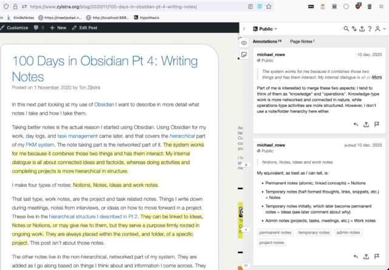
Task: Flag the first michael_rowe annotation
Action: point(377,124)
